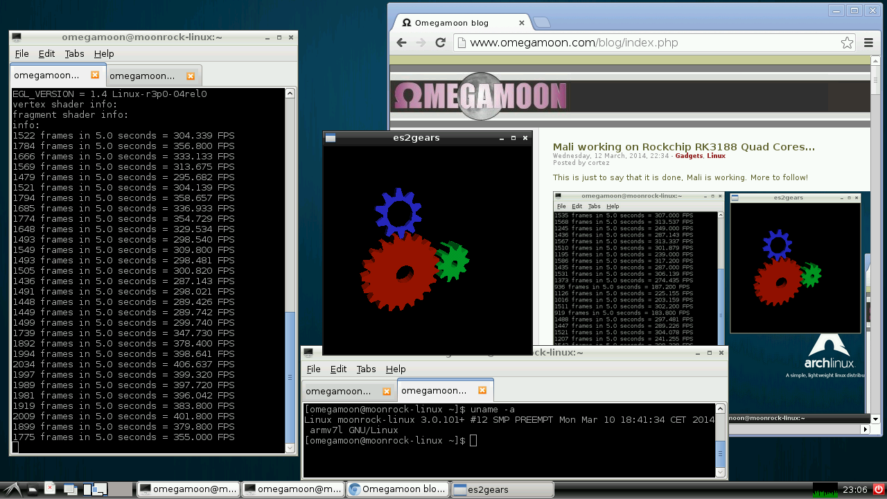Open the Chrome hamburger menu
Screen dimensions: 887x499
click(x=868, y=43)
